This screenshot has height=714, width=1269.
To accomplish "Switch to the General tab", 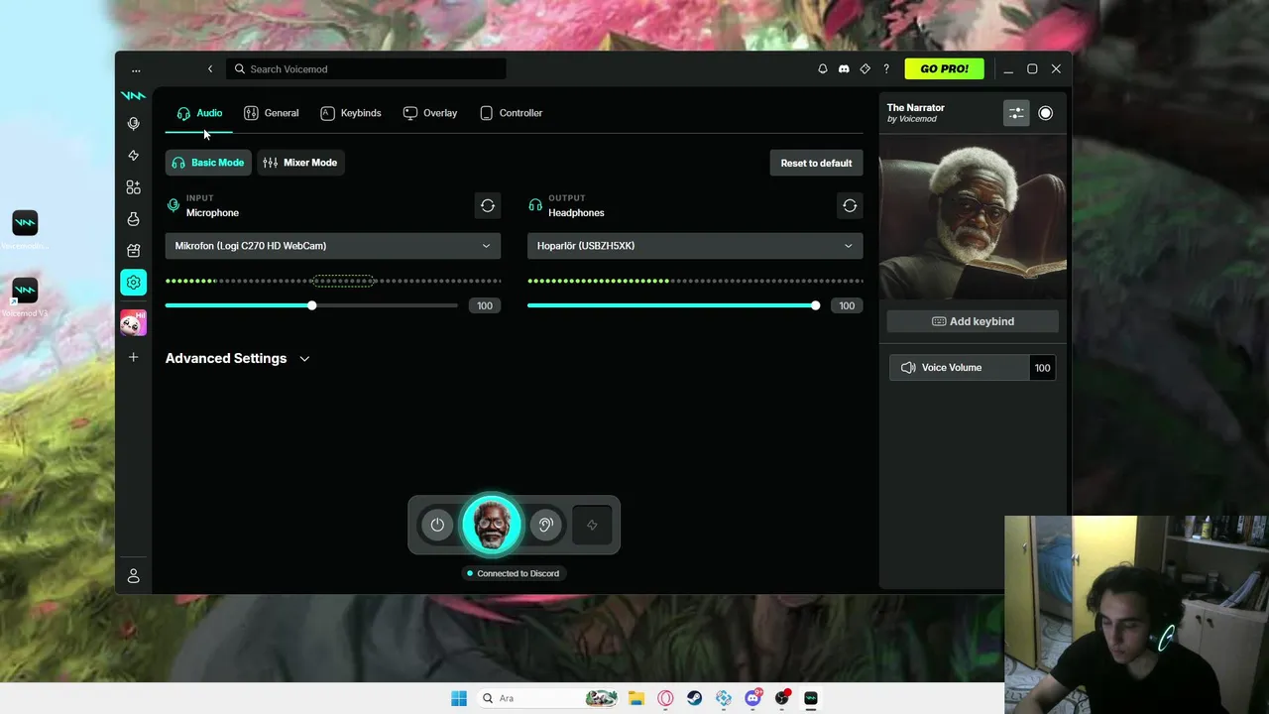I will point(271,113).
